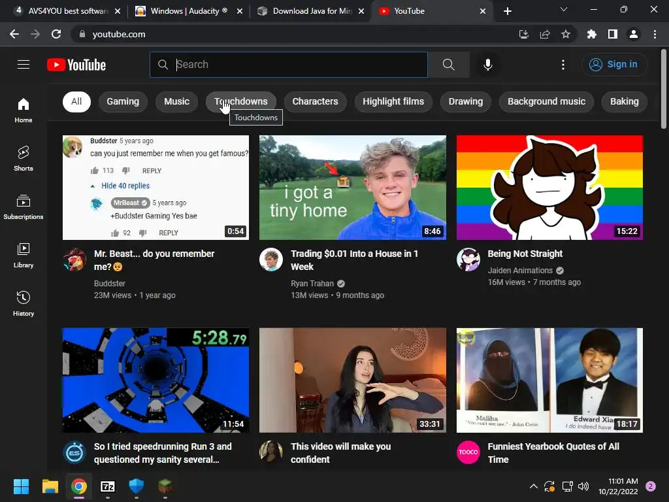Viewport: 669px width, 502px height.
Task: Click install app icon in address bar
Action: click(523, 34)
